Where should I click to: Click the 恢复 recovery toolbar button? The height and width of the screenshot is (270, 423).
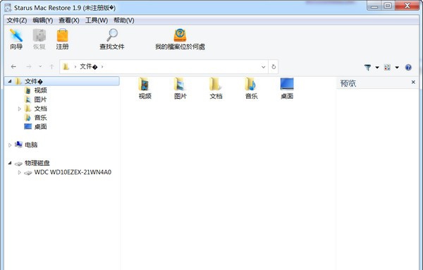click(x=39, y=39)
